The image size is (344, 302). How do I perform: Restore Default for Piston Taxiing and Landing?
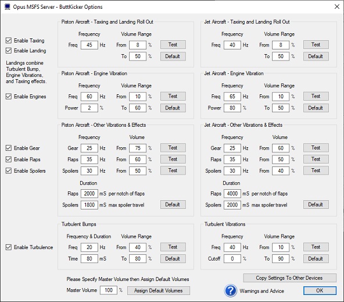173,56
